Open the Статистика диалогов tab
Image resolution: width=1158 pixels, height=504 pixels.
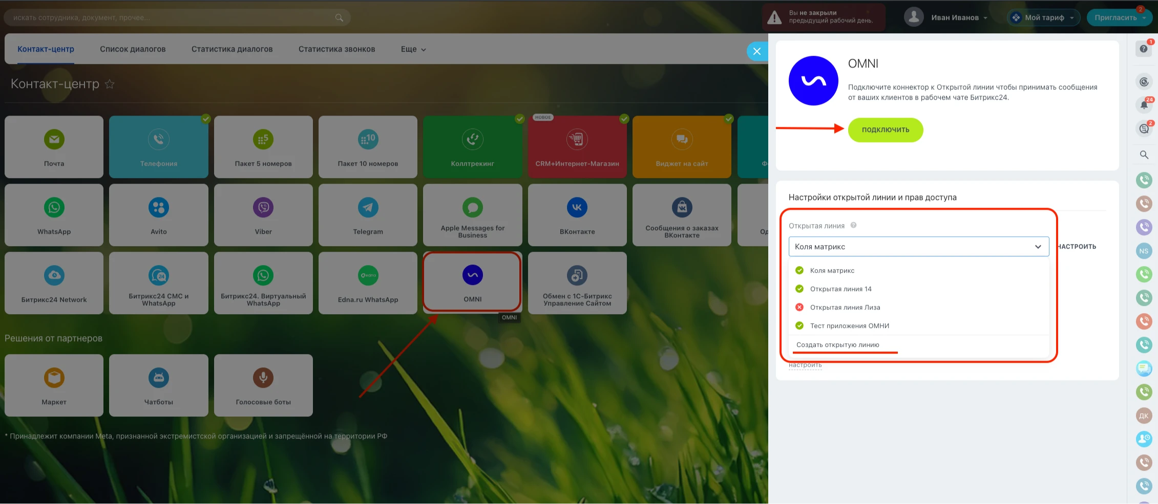click(x=232, y=49)
